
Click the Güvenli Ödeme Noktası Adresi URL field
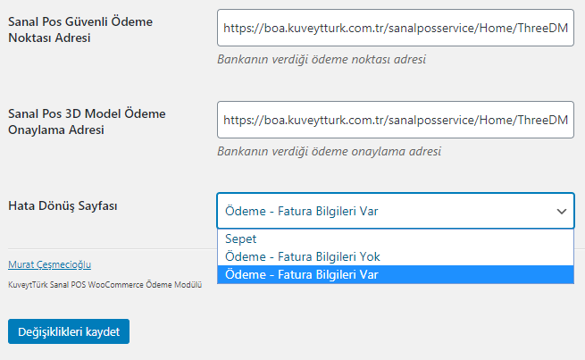396,28
